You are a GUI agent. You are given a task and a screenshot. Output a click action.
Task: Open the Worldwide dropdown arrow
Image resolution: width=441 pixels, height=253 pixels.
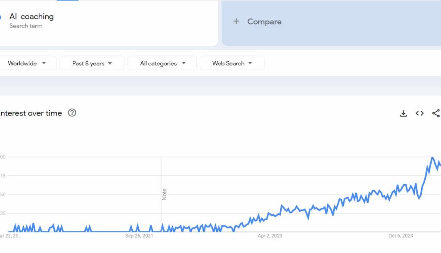click(44, 63)
